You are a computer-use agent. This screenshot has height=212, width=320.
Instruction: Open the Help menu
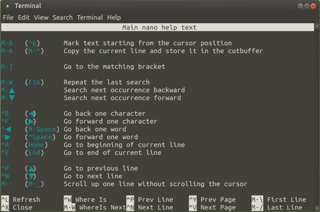pos(114,18)
